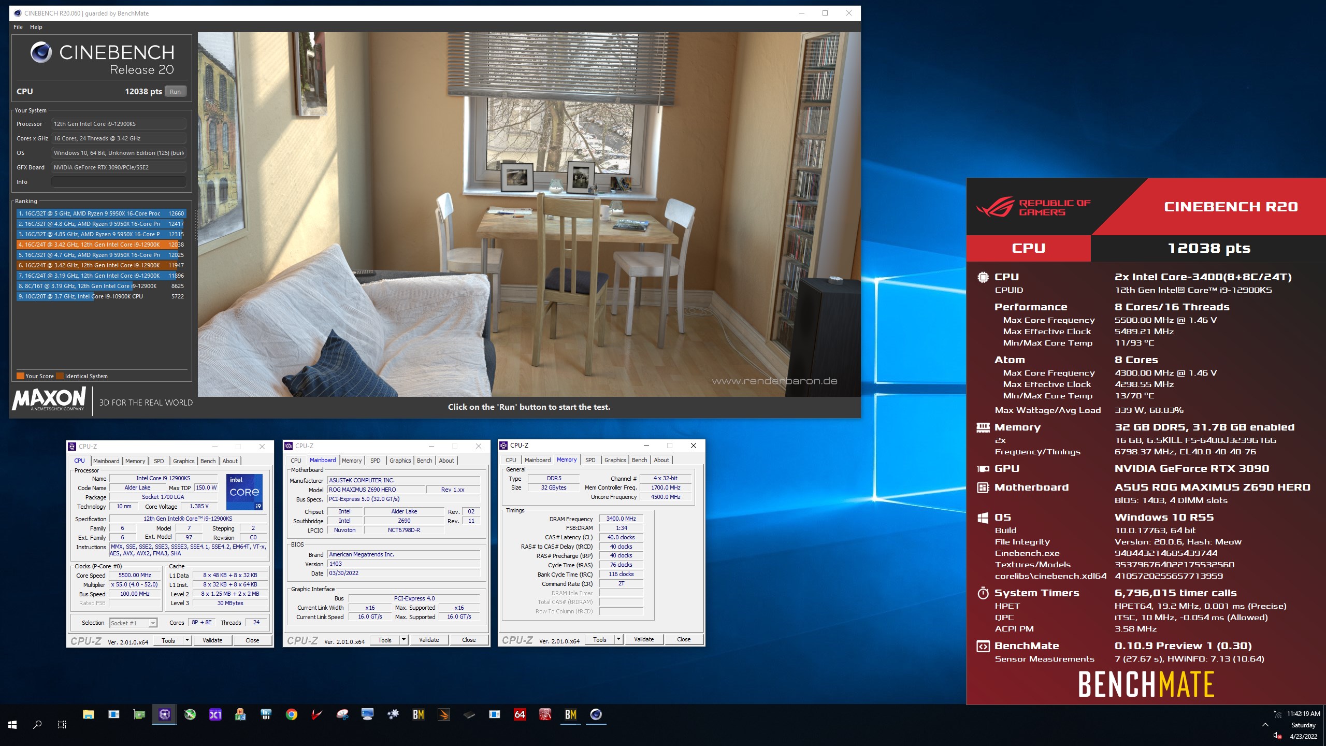Image resolution: width=1326 pixels, height=746 pixels.
Task: Open File Explorer from the taskbar
Action: pos(89,715)
